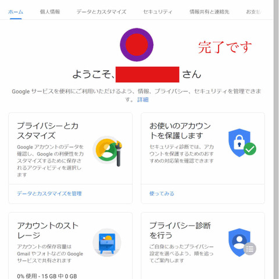Click the ようこそ welcome heading
The image size is (279, 279).
tap(137, 74)
